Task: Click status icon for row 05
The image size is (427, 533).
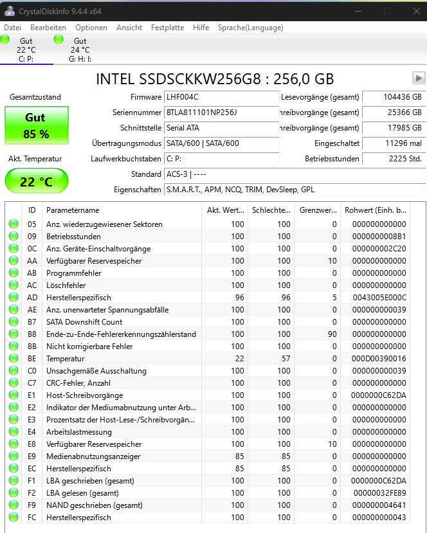Action: click(14, 224)
